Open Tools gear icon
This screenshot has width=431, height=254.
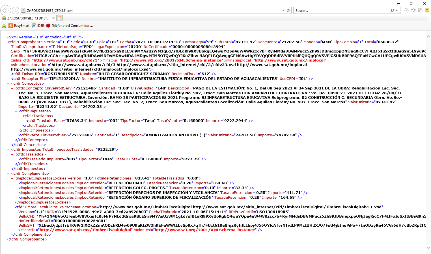point(420,10)
